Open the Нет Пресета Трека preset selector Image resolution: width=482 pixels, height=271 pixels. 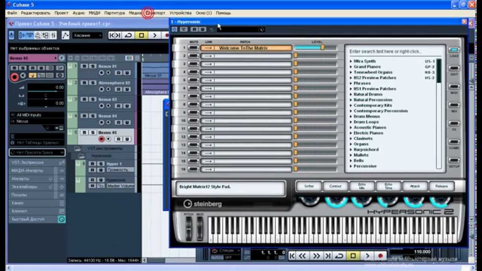37,152
